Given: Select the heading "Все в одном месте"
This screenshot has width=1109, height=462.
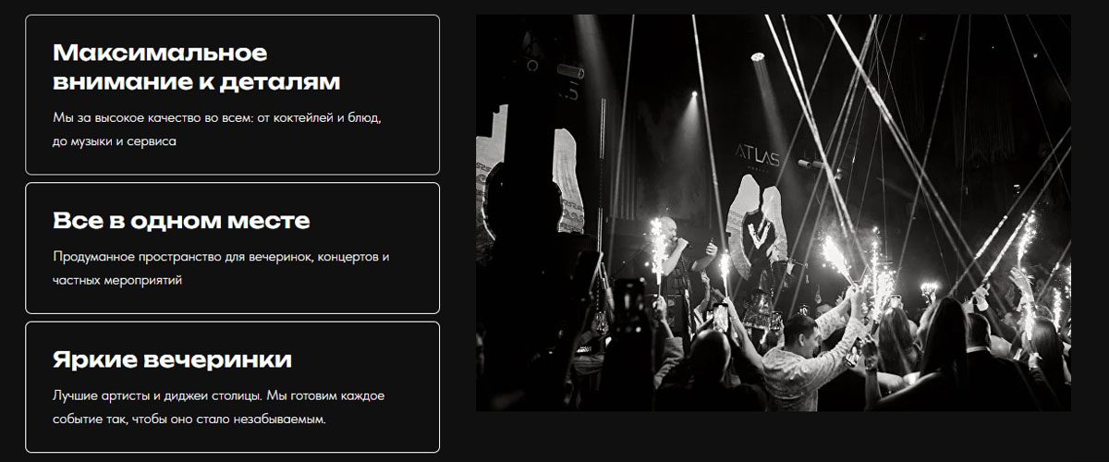Looking at the screenshot, I should pos(181,221).
